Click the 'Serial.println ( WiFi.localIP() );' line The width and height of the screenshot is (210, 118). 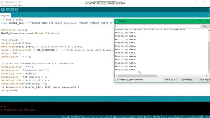point(26,80)
